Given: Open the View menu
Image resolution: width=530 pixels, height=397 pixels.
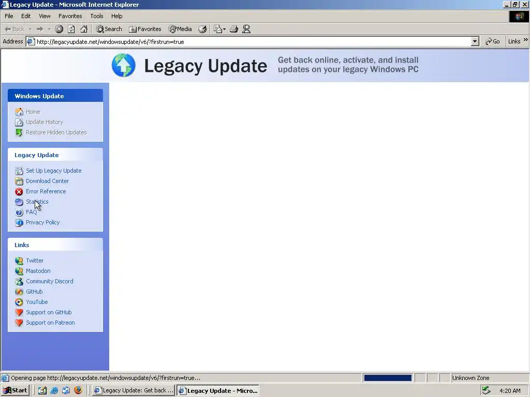Looking at the screenshot, I should pos(45,16).
